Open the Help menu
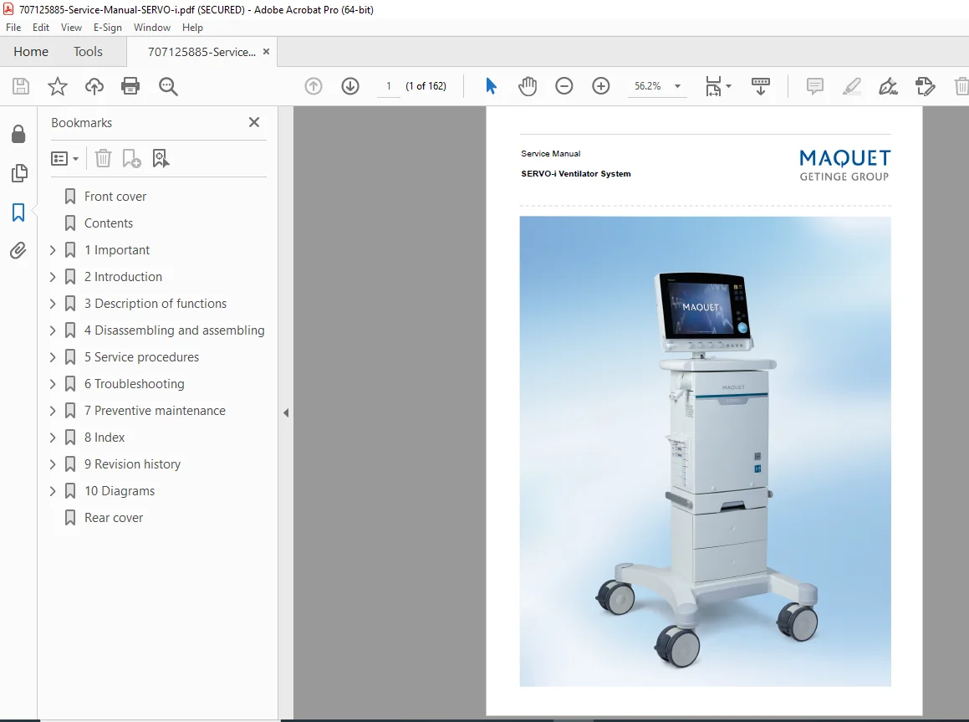Image resolution: width=969 pixels, height=722 pixels. (192, 28)
